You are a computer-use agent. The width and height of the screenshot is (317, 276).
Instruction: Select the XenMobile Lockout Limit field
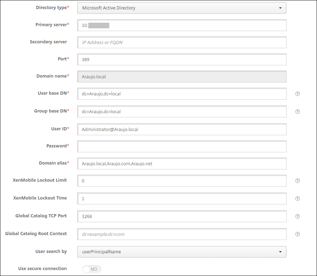click(182, 181)
